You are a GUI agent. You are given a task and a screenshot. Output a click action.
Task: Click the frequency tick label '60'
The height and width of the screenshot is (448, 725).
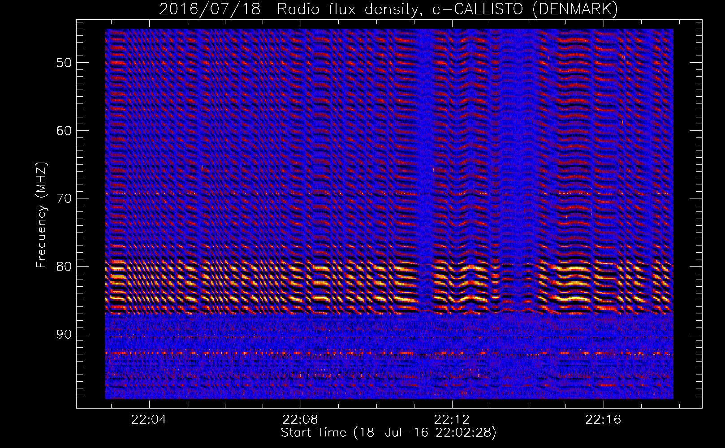(64, 131)
